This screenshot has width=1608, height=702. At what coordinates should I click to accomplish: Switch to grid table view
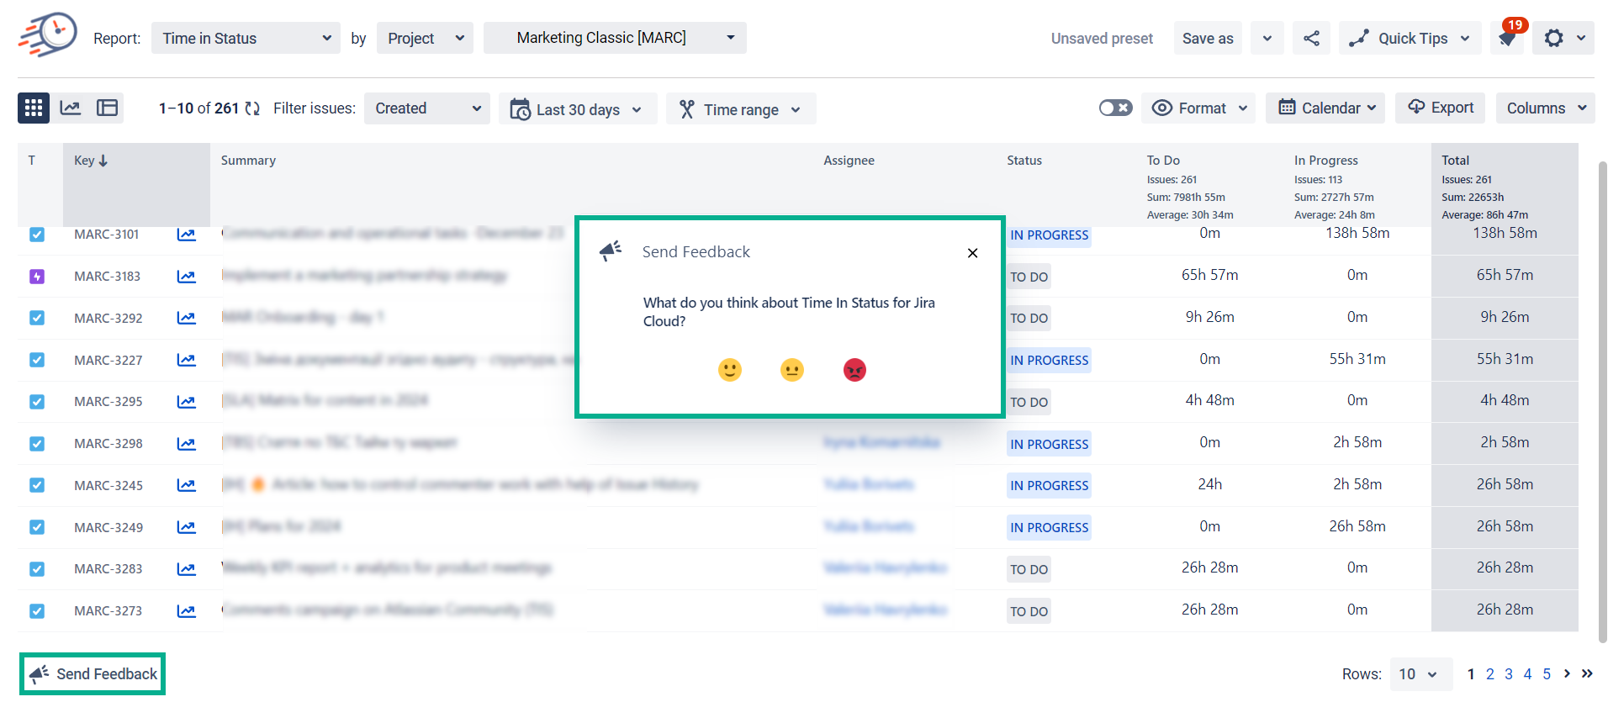coord(34,108)
